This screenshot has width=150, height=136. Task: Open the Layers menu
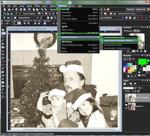(45, 6)
